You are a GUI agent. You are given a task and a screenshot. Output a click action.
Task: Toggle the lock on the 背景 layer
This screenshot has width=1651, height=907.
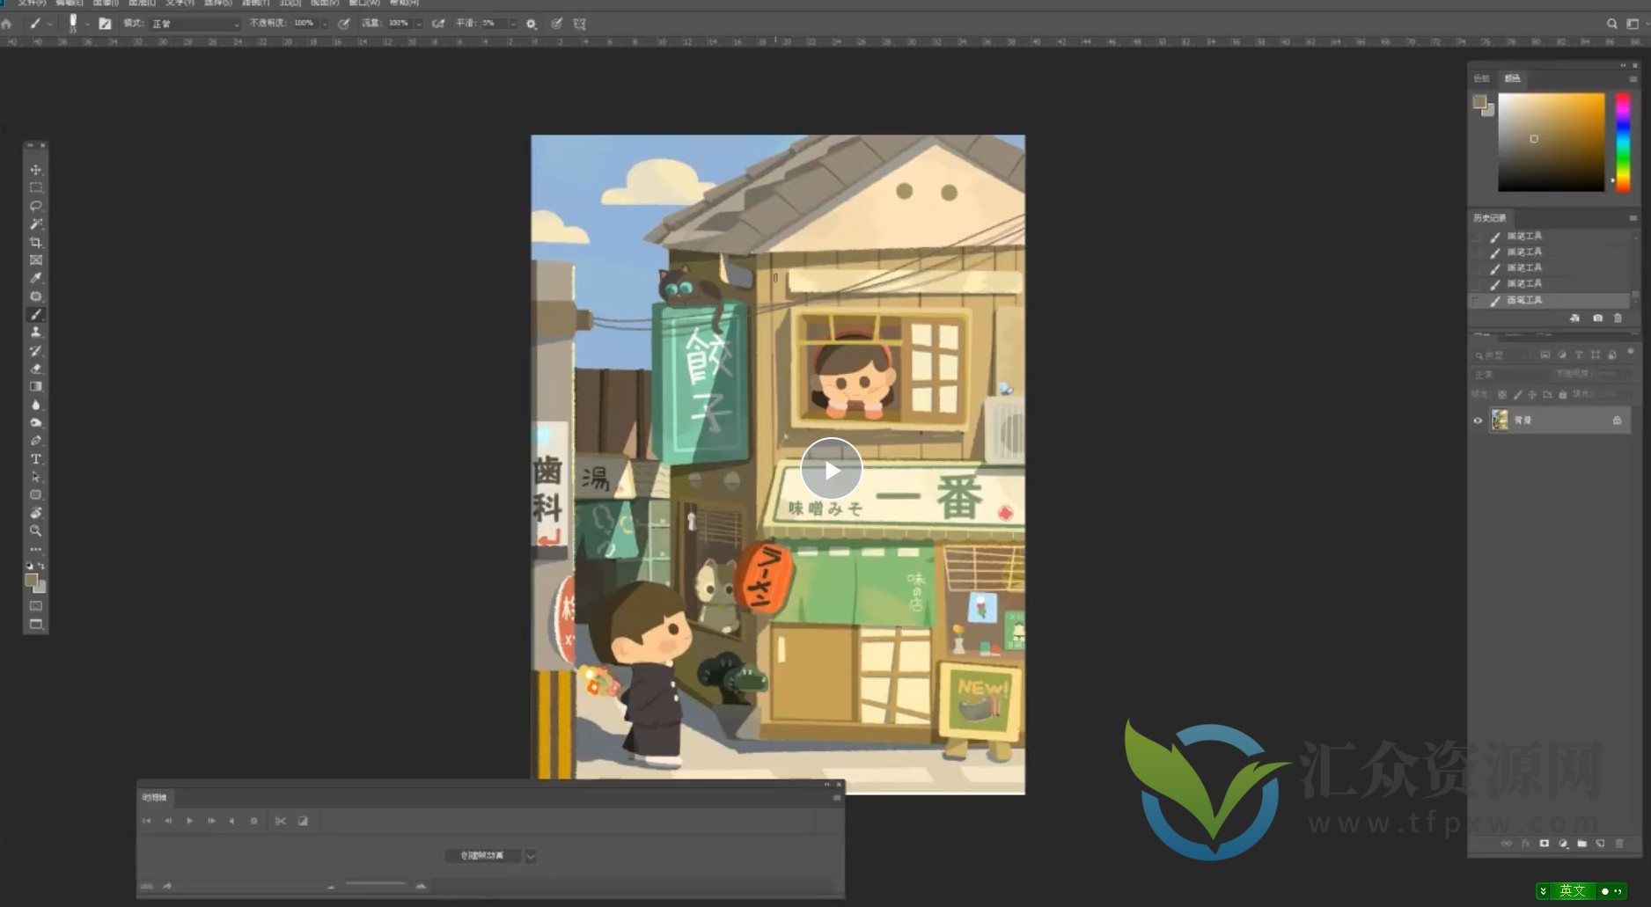click(1617, 421)
